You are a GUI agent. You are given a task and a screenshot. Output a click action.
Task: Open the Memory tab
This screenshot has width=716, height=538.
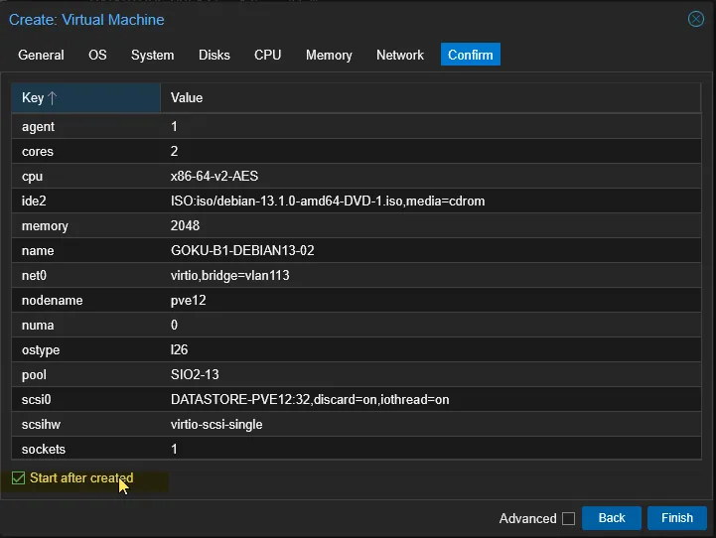point(329,56)
